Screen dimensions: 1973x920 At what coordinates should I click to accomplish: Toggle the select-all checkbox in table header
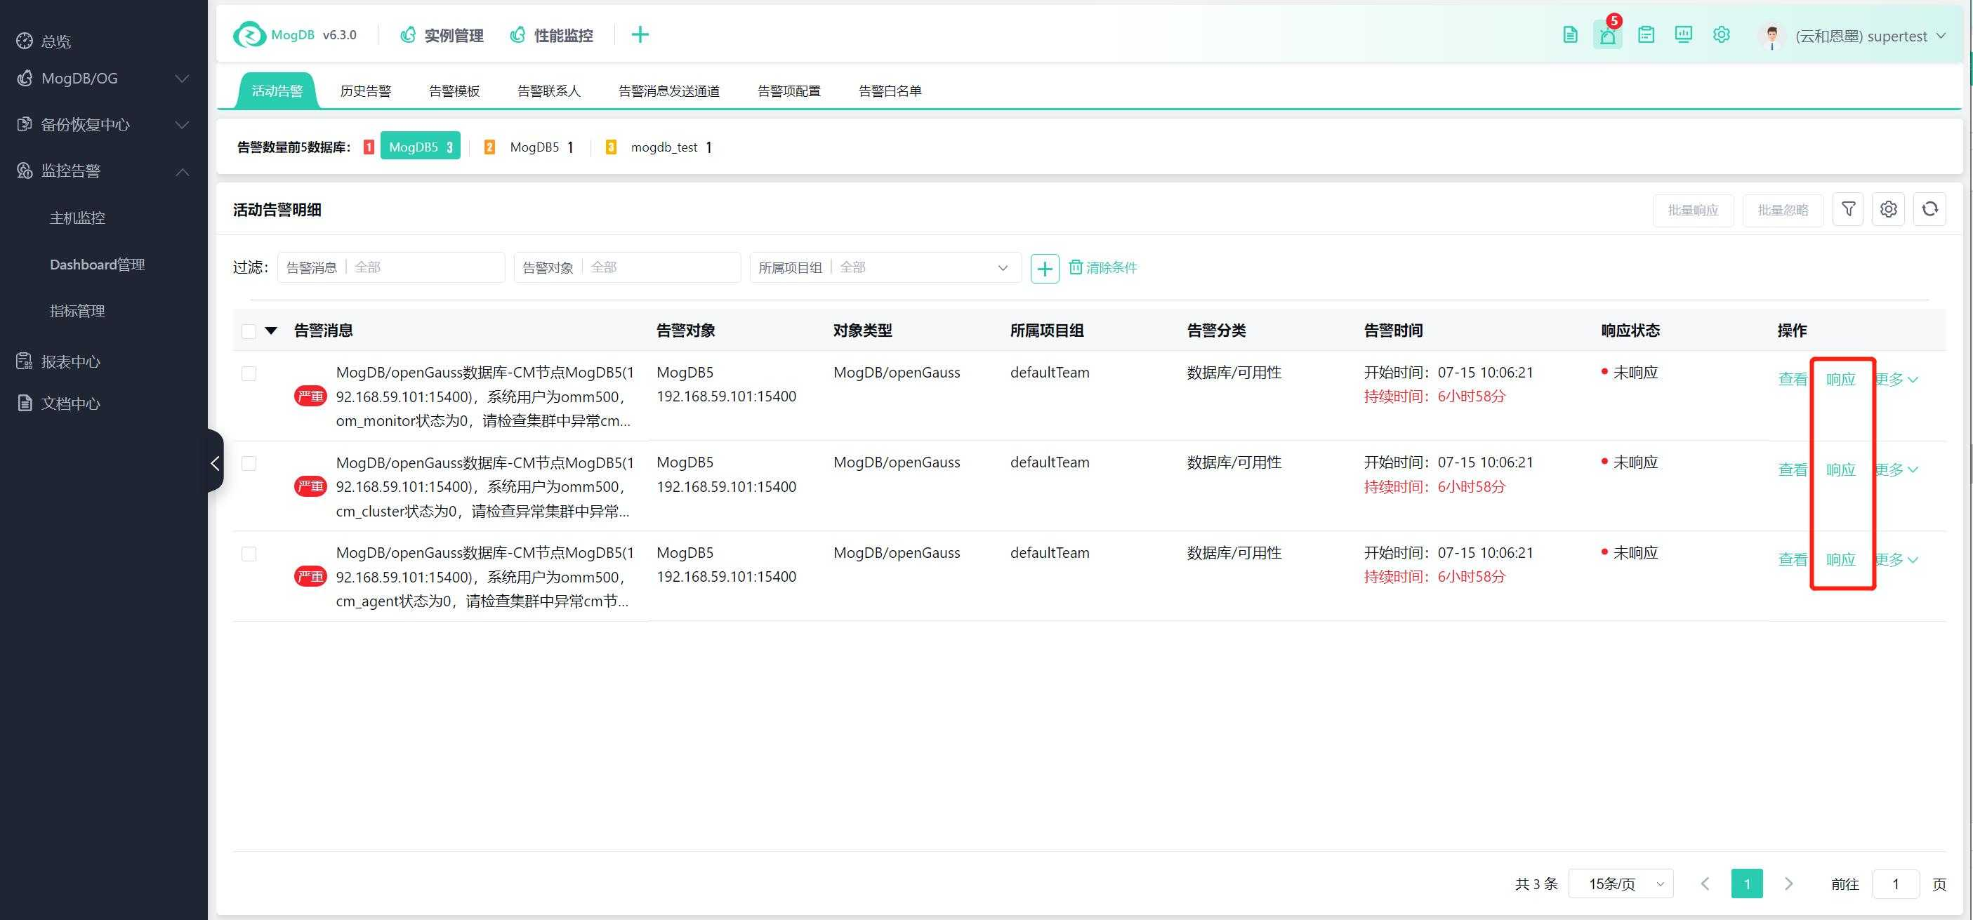(x=249, y=331)
